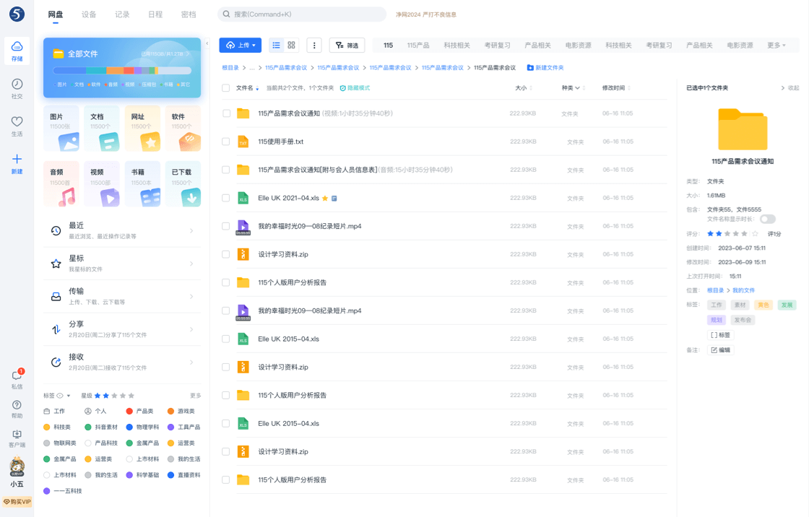Image resolution: width=809 pixels, height=517 pixels.
Task: Open the 上传 upload dropdown
Action: pos(241,45)
